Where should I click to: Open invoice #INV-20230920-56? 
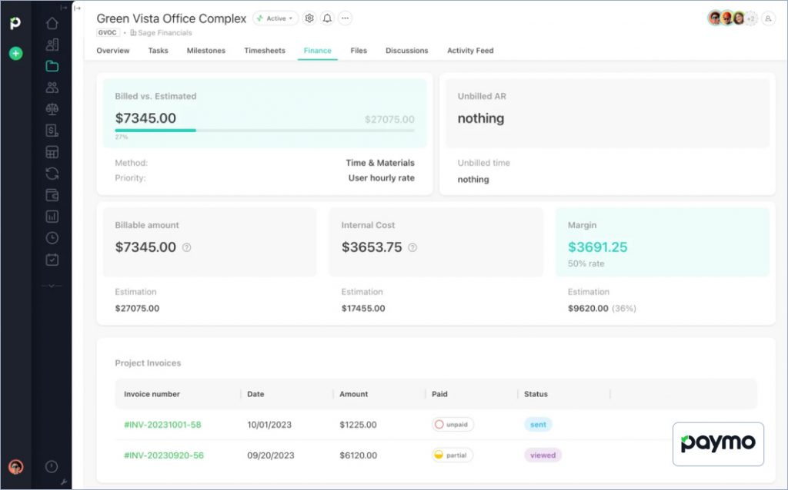pos(162,455)
